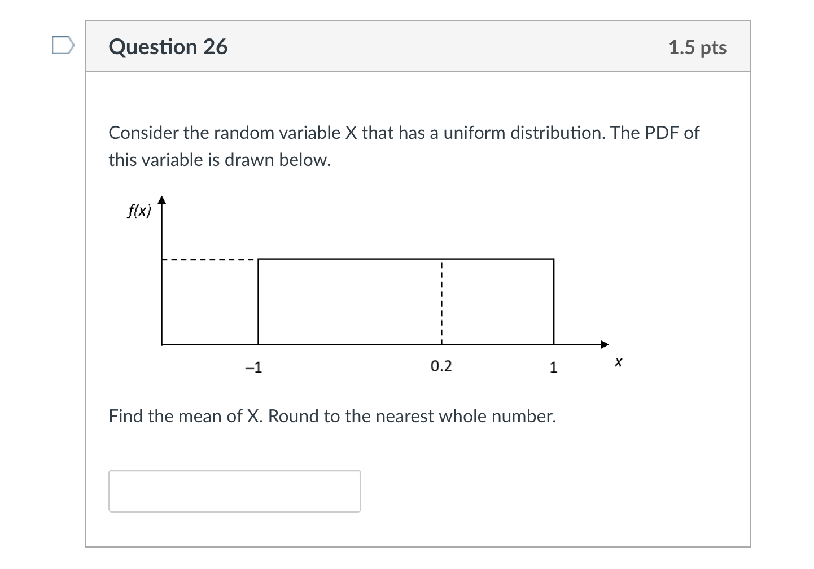Click the question prompt text about uniform distribution
Image resolution: width=814 pixels, height=569 pixels.
(404, 146)
